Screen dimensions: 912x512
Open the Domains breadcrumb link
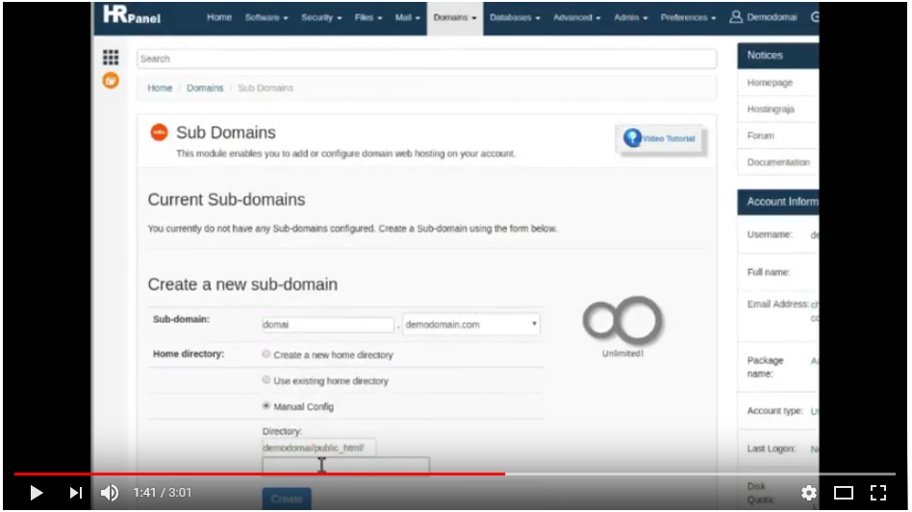[x=205, y=87]
